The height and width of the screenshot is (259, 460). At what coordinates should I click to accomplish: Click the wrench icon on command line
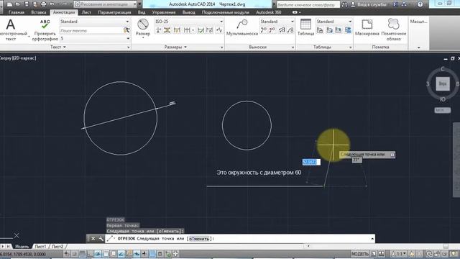[x=101, y=238]
